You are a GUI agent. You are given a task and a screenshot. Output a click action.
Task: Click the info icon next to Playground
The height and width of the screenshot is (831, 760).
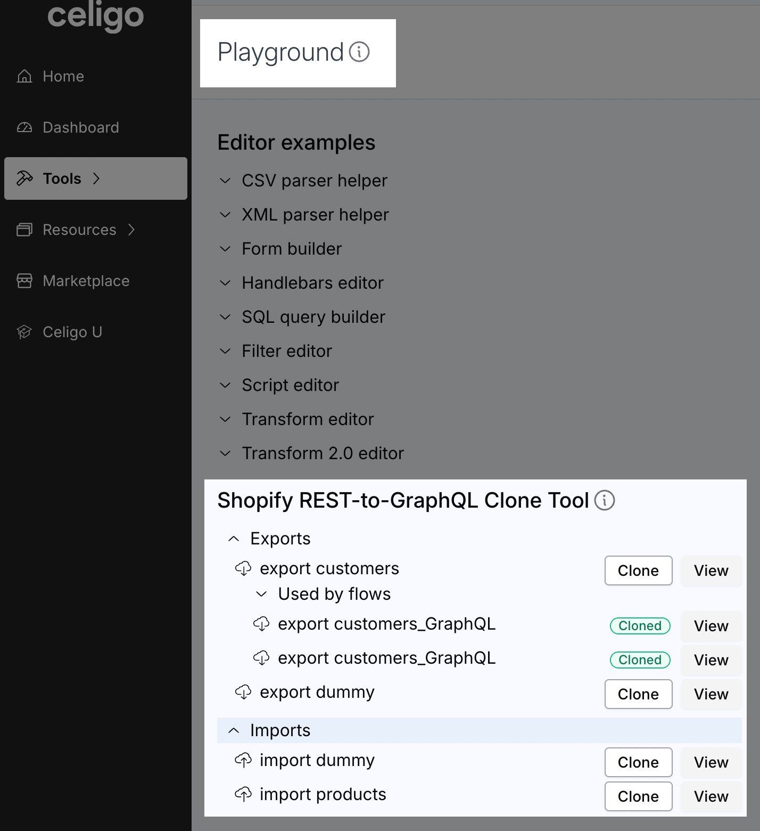click(359, 52)
